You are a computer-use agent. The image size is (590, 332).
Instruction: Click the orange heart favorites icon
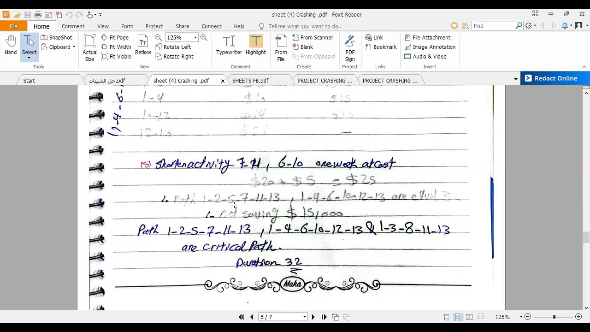454,26
